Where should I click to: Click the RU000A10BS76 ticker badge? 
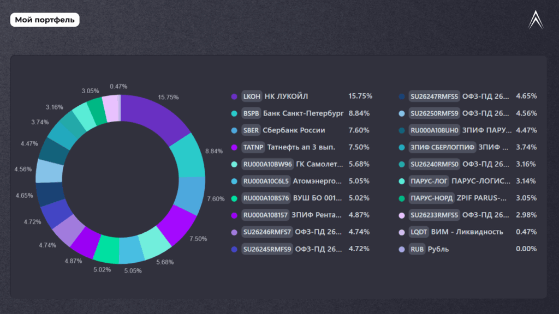[266, 198]
